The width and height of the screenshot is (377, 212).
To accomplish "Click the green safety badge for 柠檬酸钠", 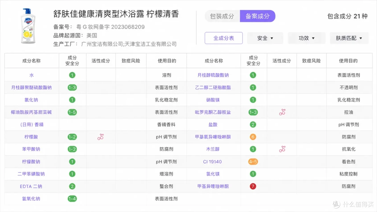I will 72,161.
